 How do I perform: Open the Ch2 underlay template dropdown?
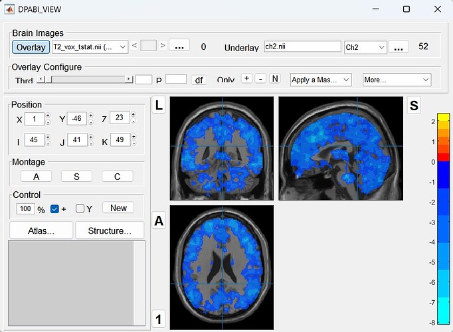click(x=365, y=47)
